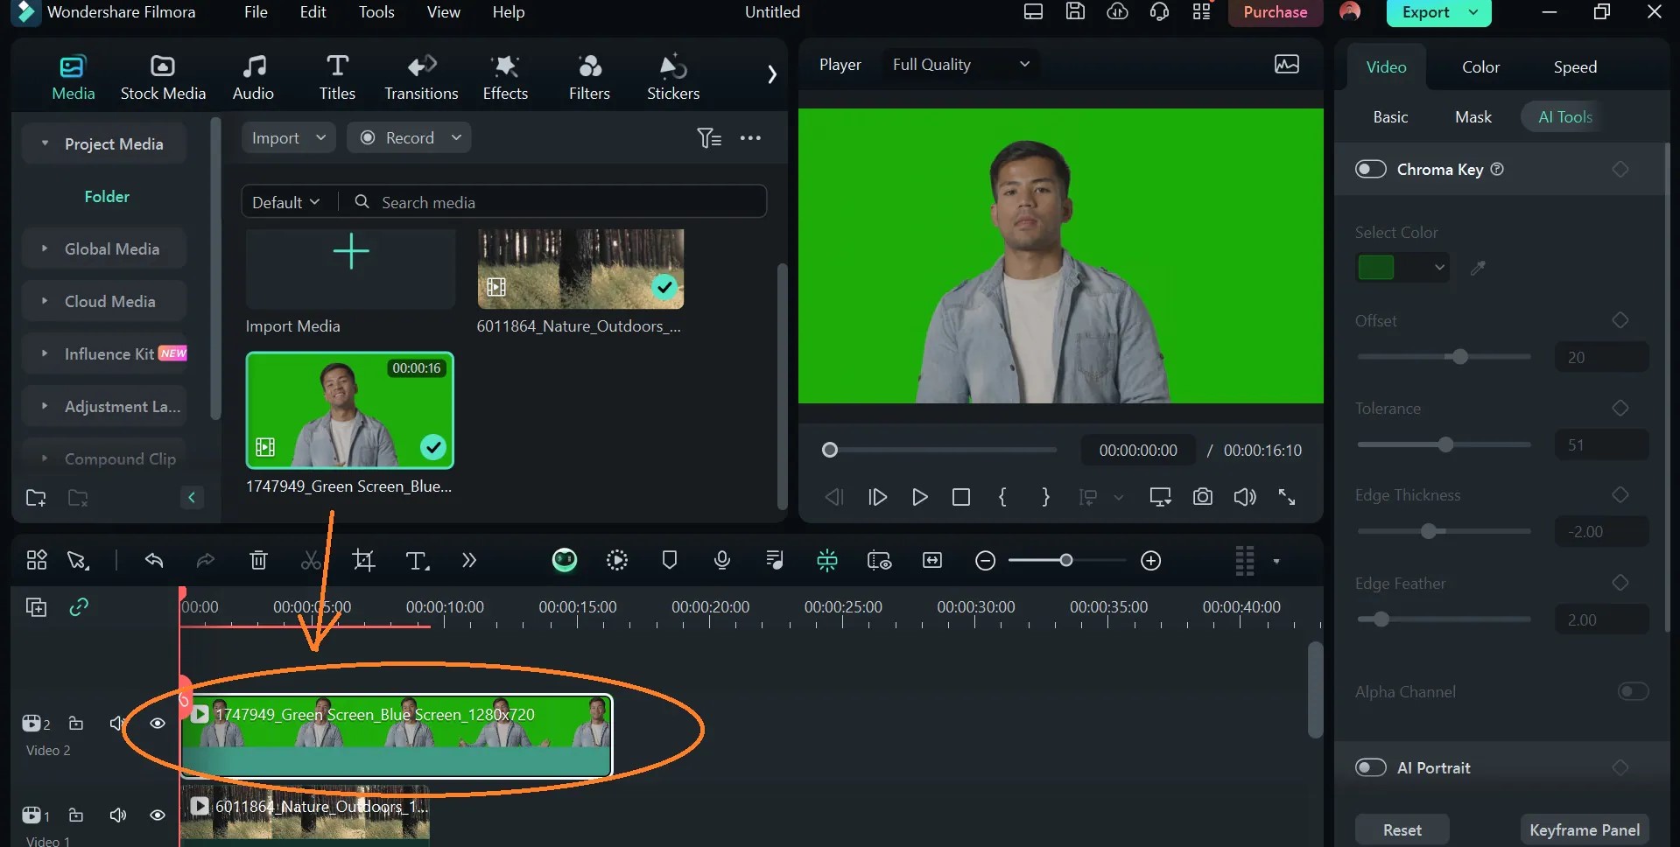Screen dimensions: 1680x847
Task: Open the Select Color swatch dropdown
Action: tap(1402, 267)
